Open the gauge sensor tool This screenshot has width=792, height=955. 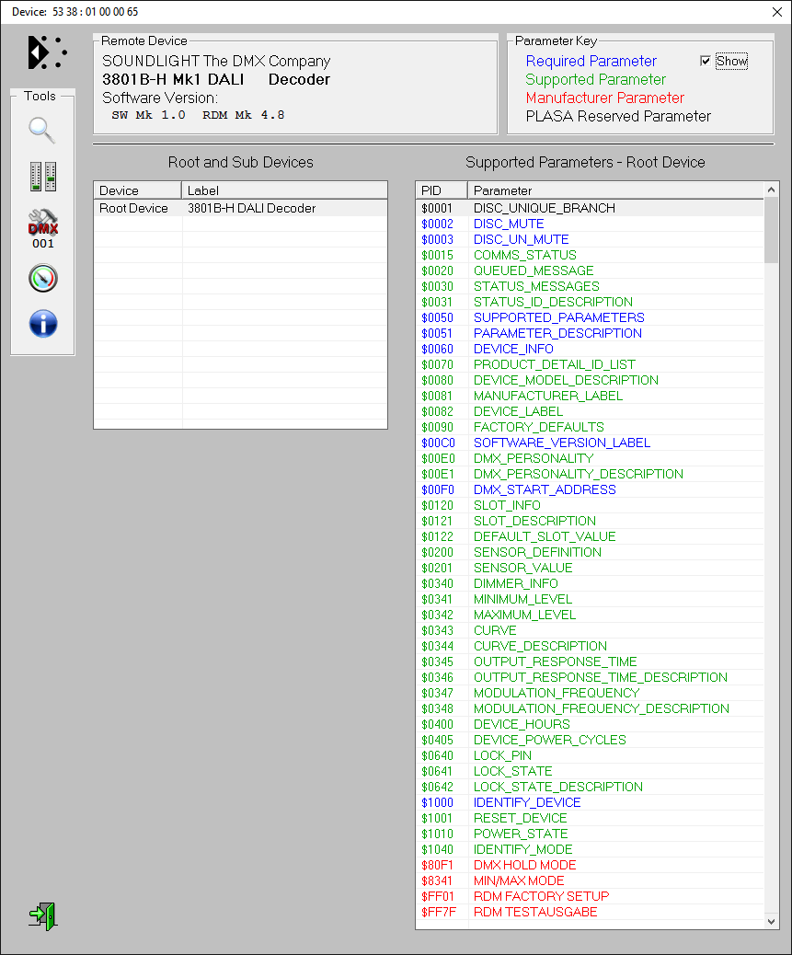42,278
